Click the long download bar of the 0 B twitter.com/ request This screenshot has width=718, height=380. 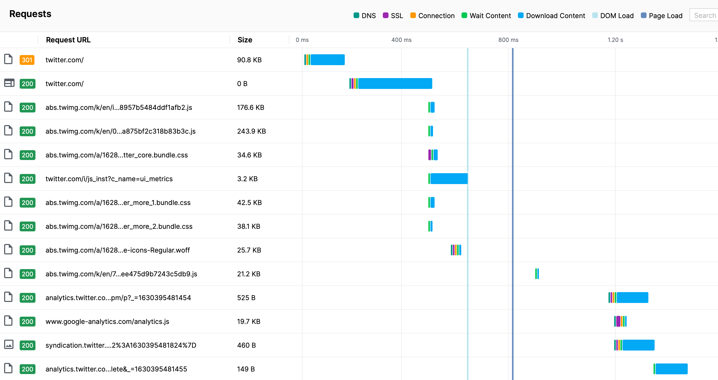pyautogui.click(x=395, y=83)
